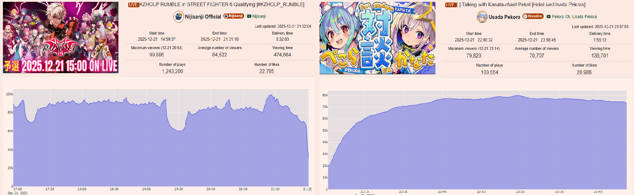
Task: Follow the Pekora Ch. Usada Pekora YouTube link
Action: [x=574, y=17]
